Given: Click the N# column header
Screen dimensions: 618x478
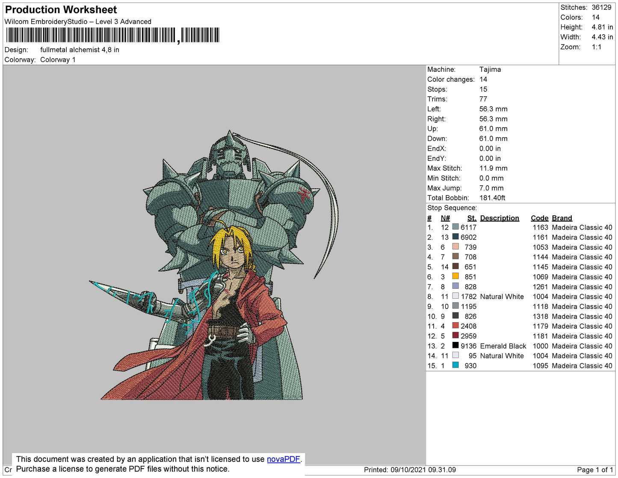Looking at the screenshot, I should (x=445, y=218).
